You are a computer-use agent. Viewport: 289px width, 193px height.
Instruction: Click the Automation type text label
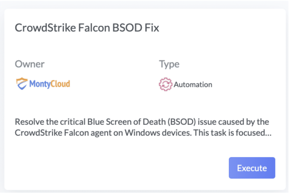coord(193,84)
